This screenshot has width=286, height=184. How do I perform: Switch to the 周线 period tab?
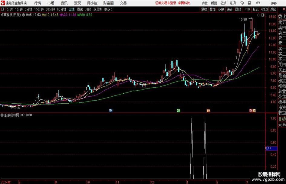(80, 9)
